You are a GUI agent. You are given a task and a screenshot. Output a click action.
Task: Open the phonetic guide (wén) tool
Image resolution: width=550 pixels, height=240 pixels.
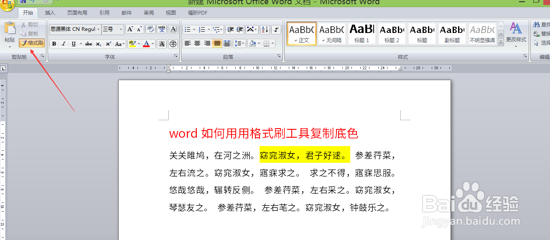coord(162,29)
